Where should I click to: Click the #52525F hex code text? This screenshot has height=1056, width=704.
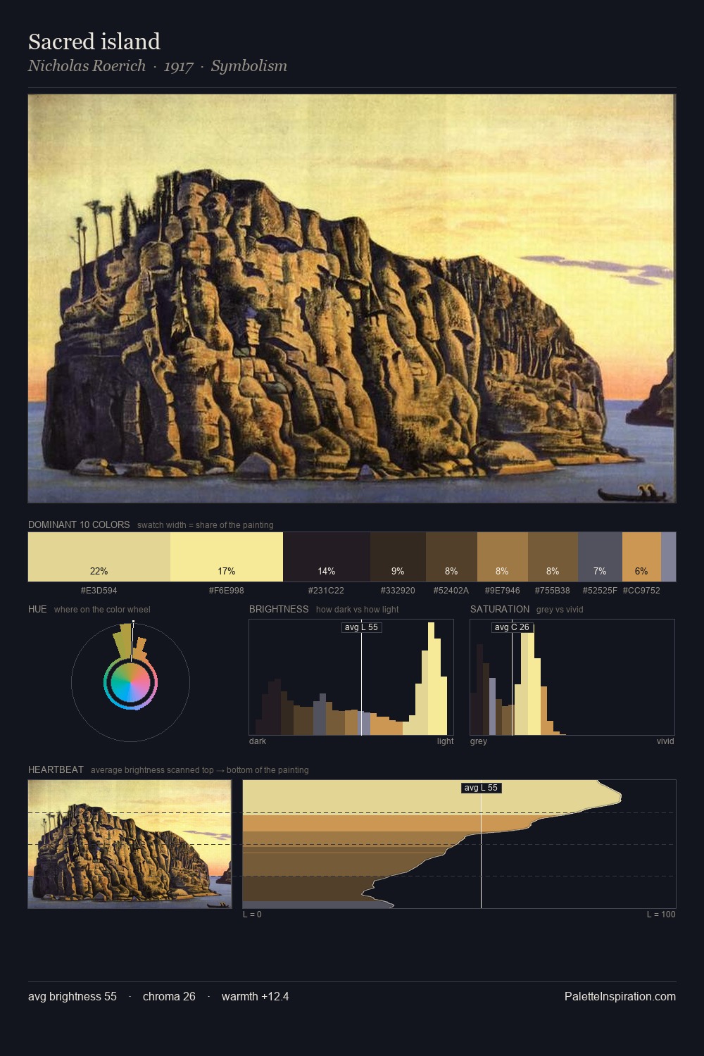(600, 591)
